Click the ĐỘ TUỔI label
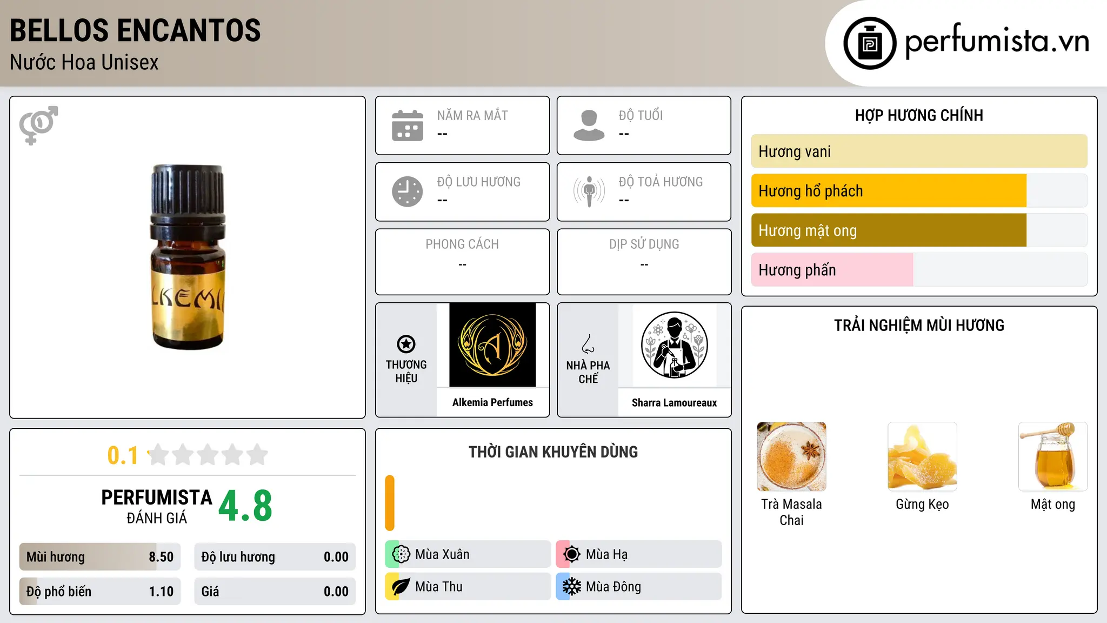Image resolution: width=1107 pixels, height=623 pixels. click(641, 115)
